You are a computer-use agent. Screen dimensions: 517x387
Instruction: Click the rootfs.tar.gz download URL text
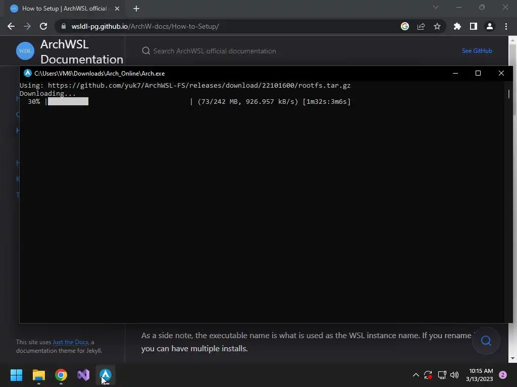[199, 86]
